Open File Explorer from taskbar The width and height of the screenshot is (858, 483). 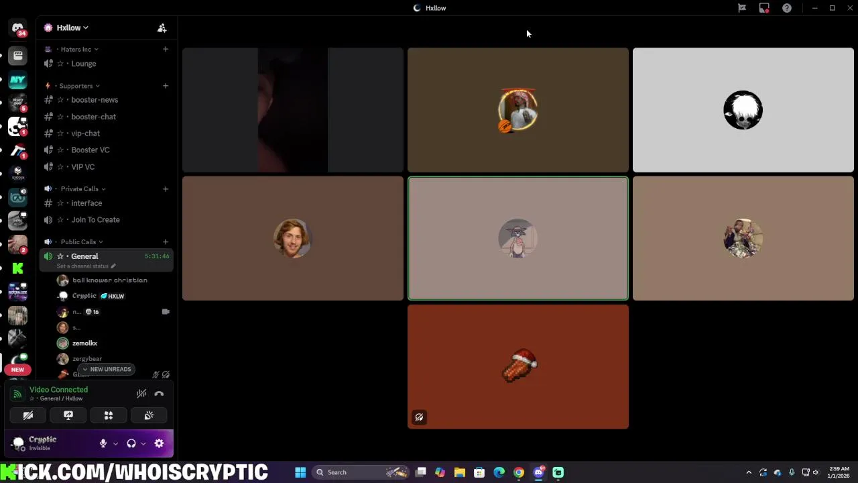[460, 472]
